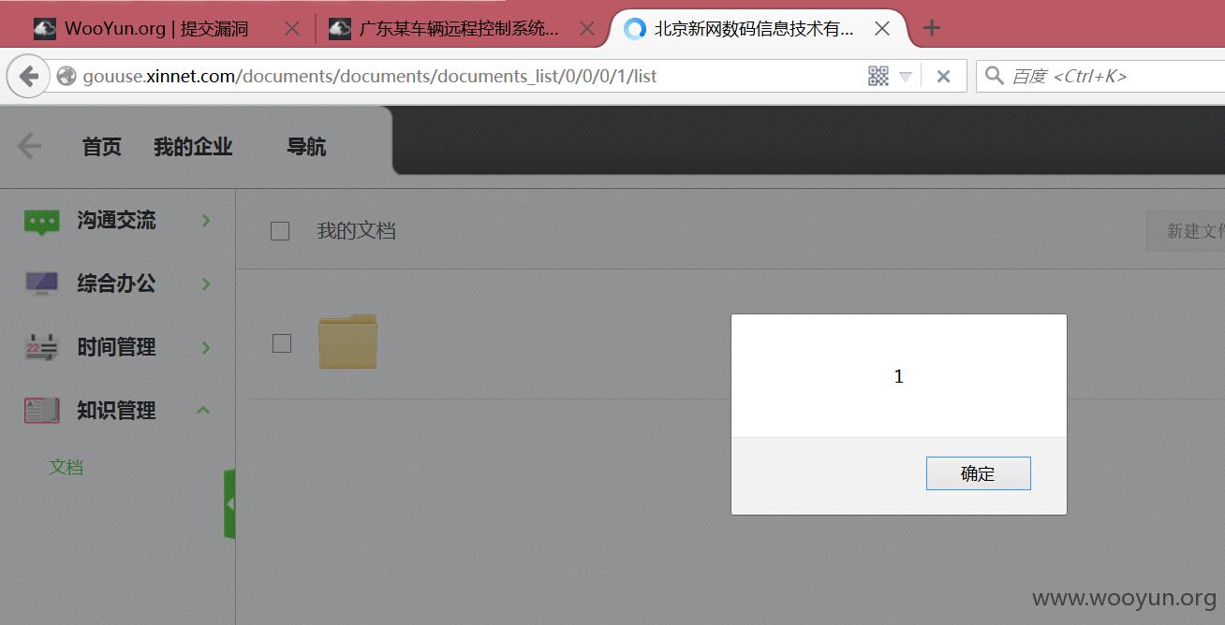Click the 时间管理 calendar icon
The image size is (1225, 625).
(41, 347)
